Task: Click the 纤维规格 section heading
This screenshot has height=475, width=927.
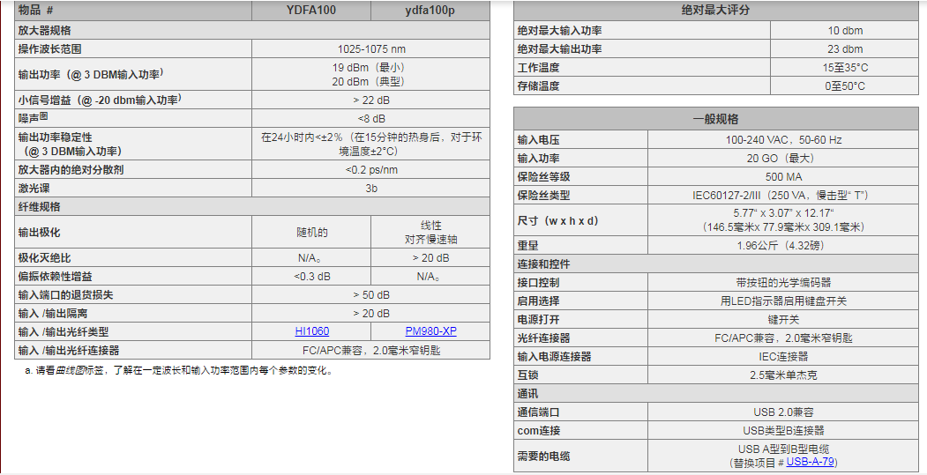Action: point(39,207)
